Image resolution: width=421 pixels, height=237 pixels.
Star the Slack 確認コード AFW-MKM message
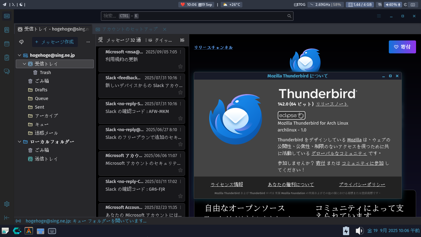180,118
